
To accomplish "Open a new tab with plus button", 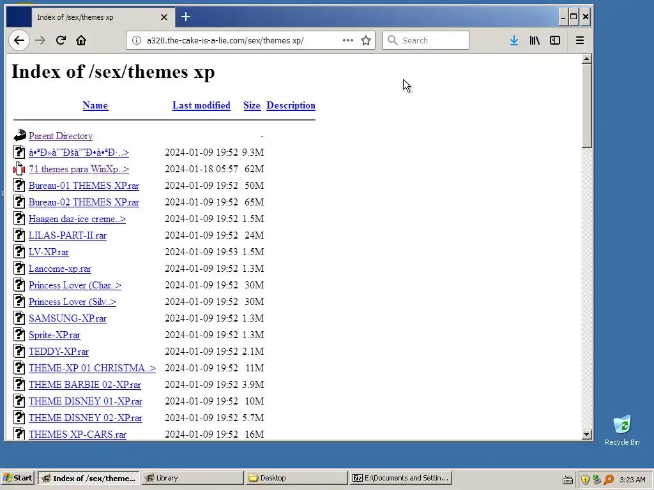I will click(x=186, y=17).
